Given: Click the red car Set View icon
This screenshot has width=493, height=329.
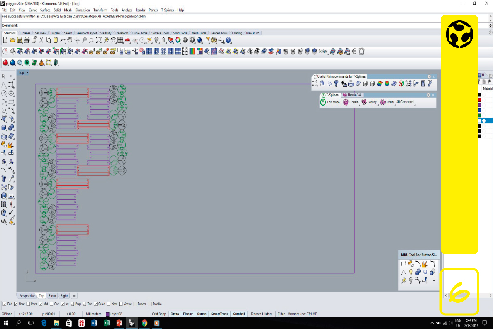Looking at the screenshot, I should 128,40.
